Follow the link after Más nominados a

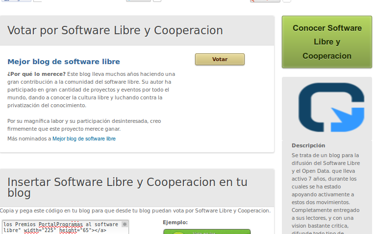[x=84, y=139]
